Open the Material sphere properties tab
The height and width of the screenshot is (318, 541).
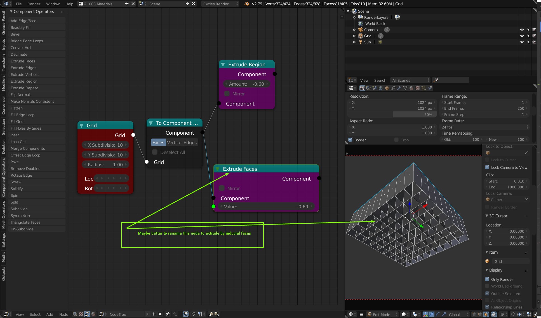click(x=411, y=88)
